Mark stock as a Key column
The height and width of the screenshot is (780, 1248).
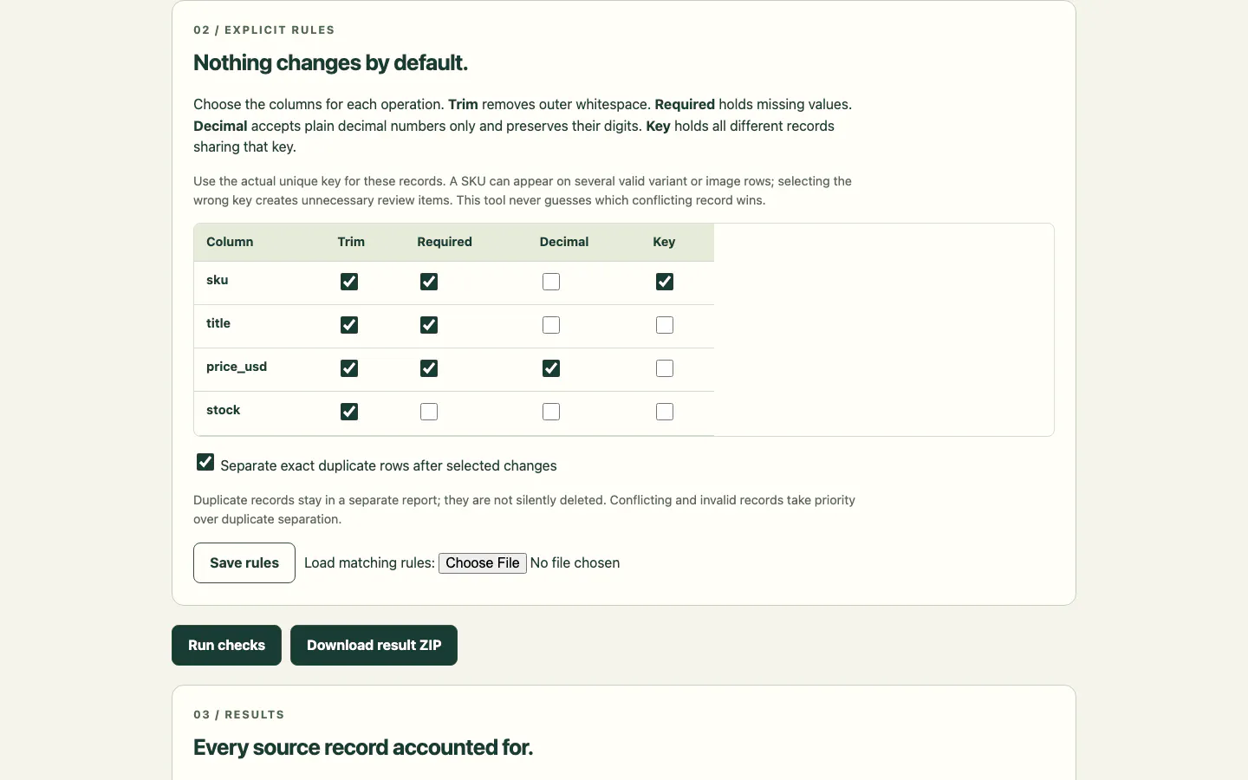(x=665, y=412)
